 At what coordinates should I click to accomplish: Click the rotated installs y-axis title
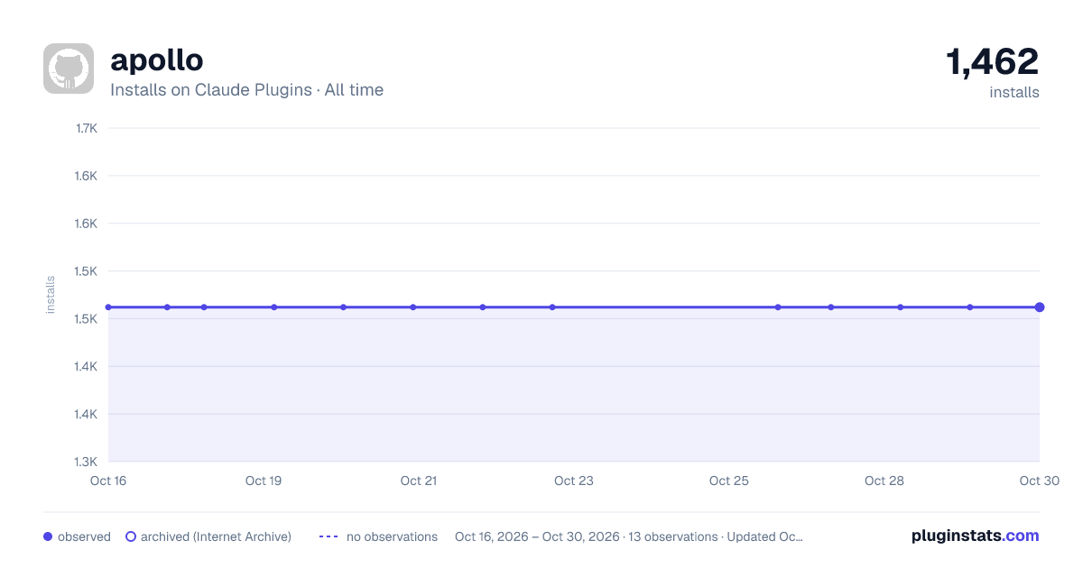tap(51, 295)
